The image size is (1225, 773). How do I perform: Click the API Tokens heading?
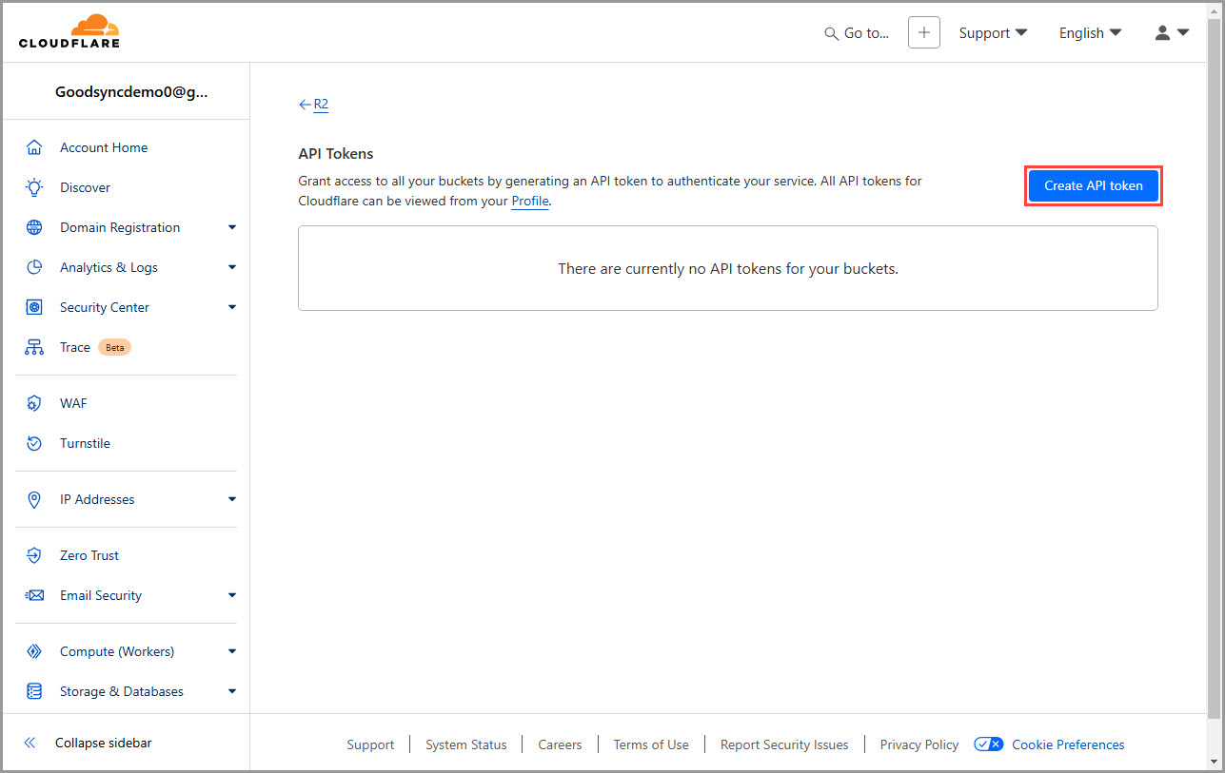(336, 153)
